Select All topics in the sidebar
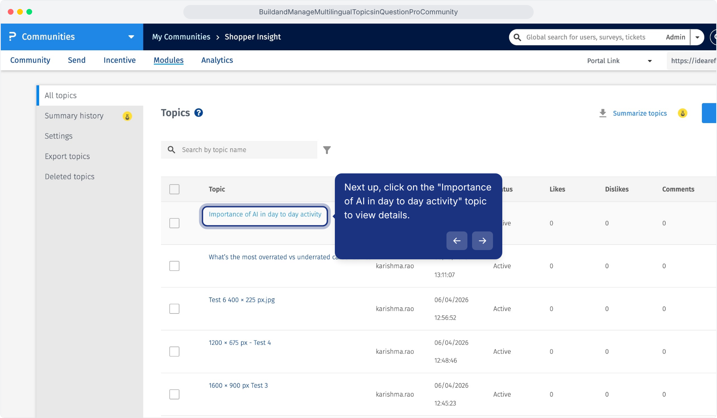 pyautogui.click(x=90, y=96)
